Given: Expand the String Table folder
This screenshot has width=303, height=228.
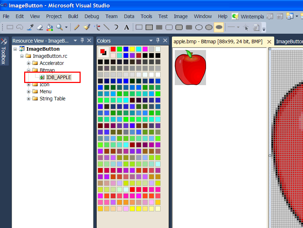Looking at the screenshot, I should point(29,99).
